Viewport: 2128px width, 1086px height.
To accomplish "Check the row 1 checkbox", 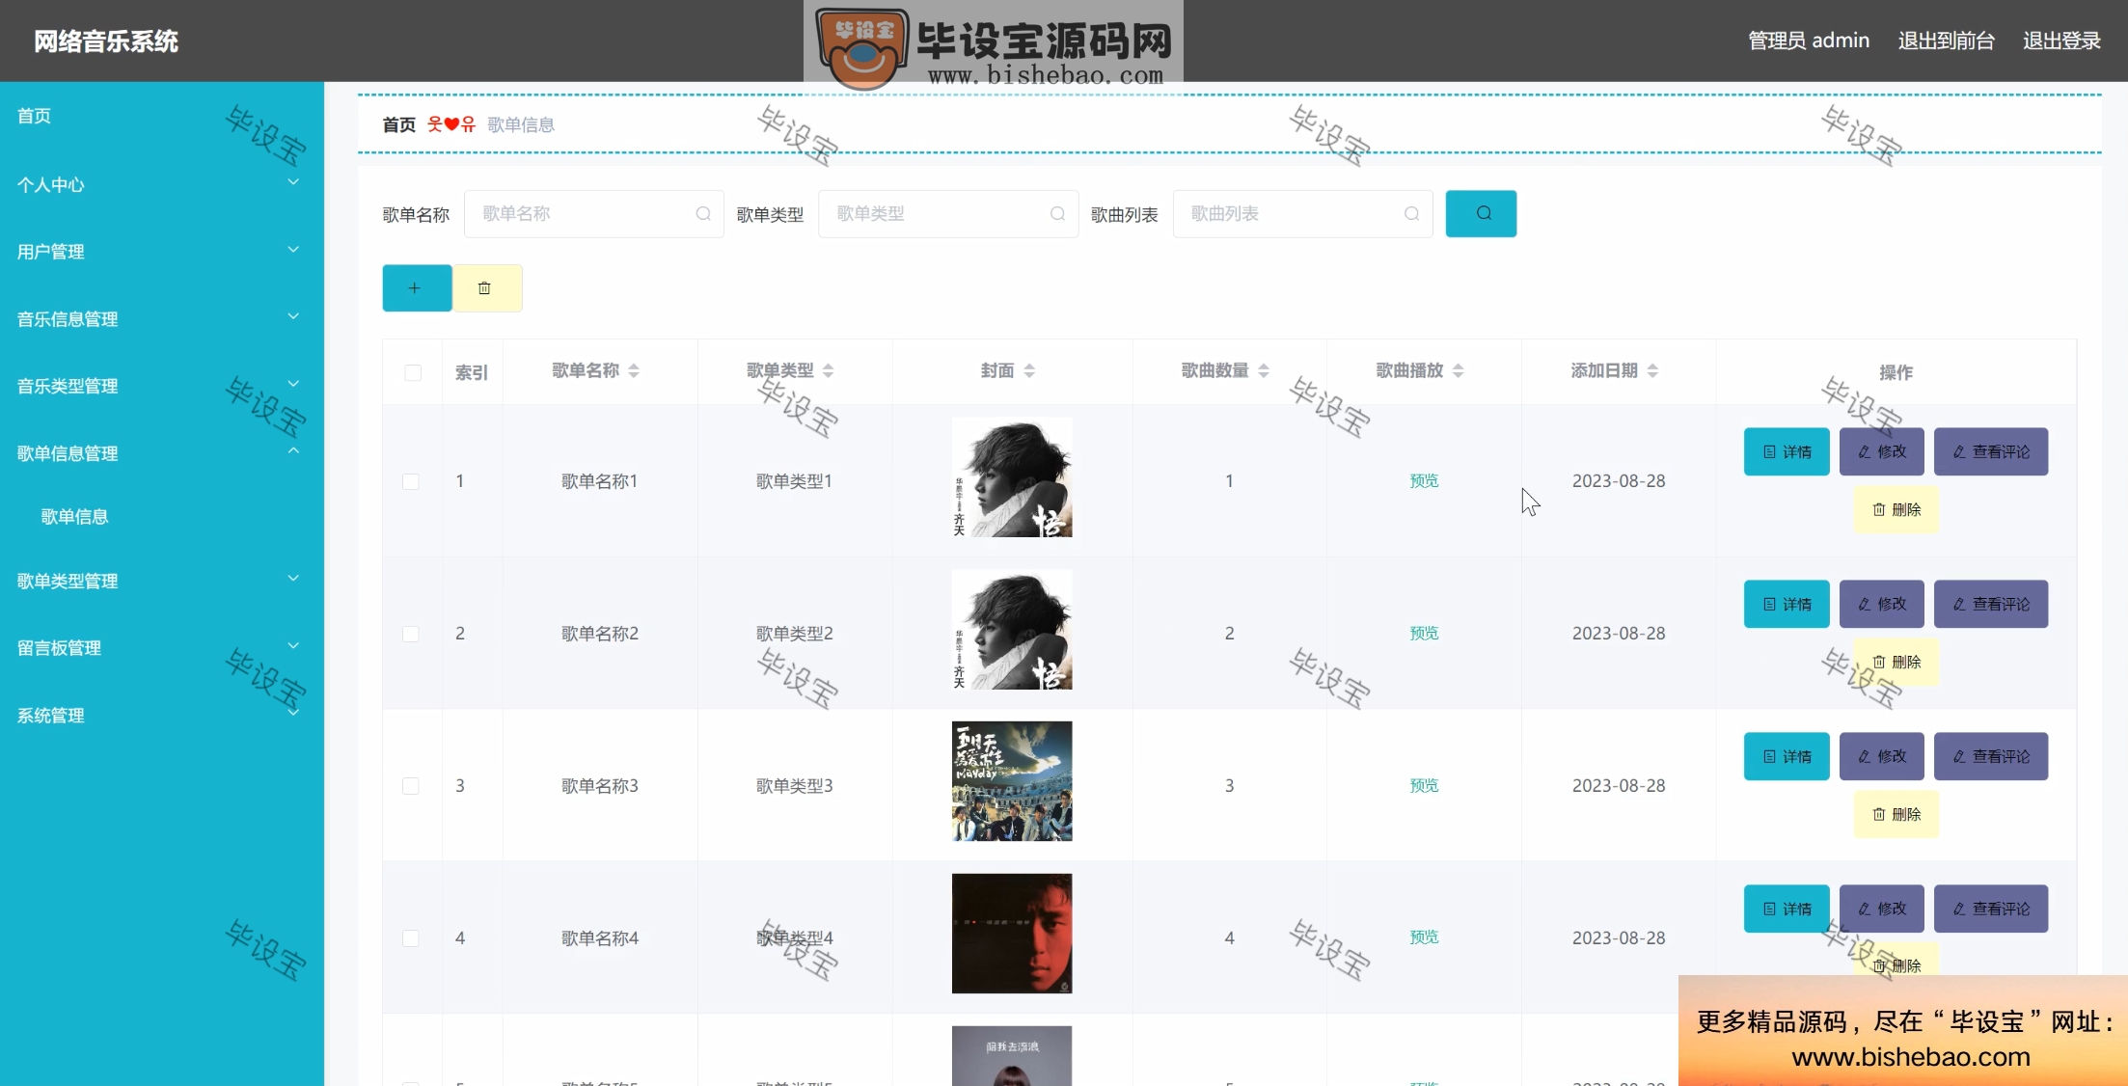I will coord(411,481).
